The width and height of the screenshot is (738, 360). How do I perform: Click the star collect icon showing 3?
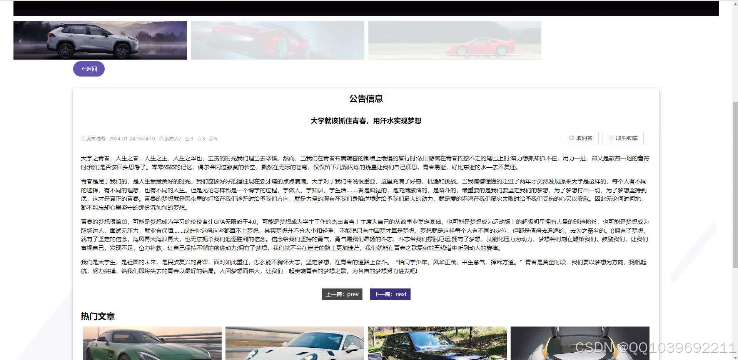tap(199, 138)
